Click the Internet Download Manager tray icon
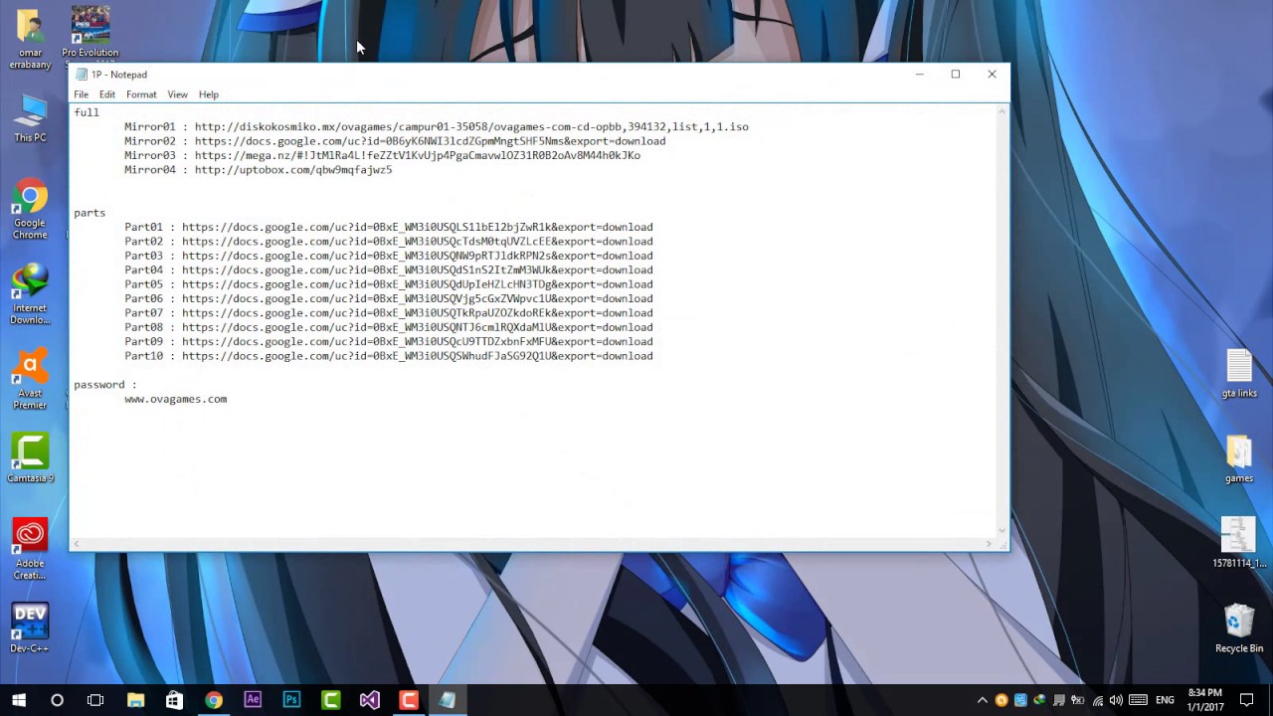 pyautogui.click(x=1040, y=700)
